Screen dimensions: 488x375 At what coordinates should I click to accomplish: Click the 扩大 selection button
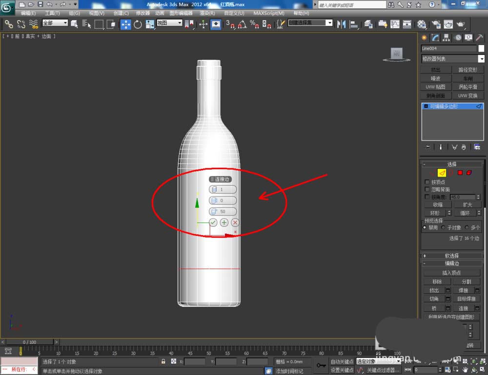coord(467,205)
